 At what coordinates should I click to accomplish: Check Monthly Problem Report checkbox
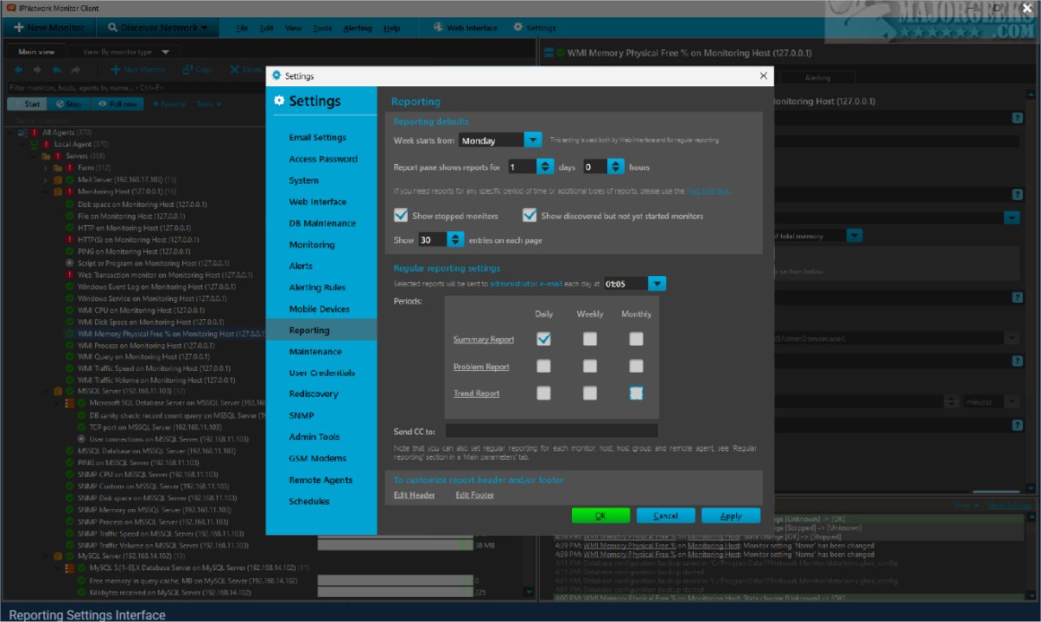coord(636,367)
